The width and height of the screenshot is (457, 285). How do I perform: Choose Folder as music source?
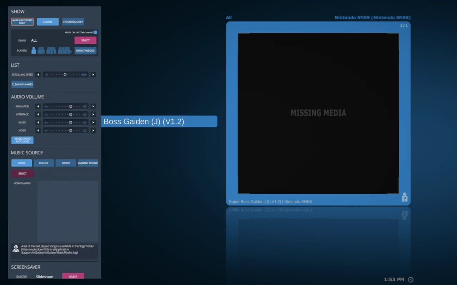(x=44, y=163)
